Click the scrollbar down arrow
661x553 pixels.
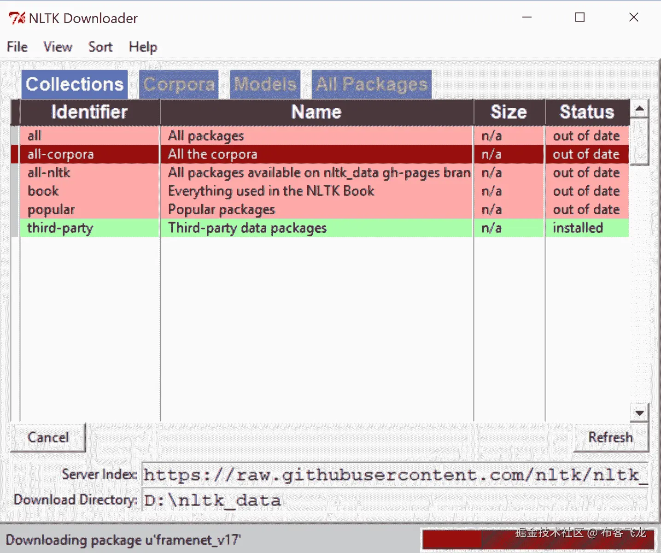(x=639, y=413)
